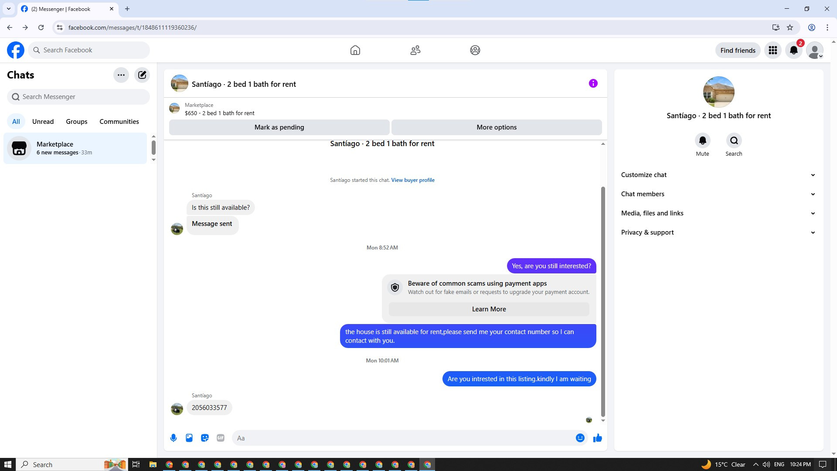Mute this conversation with bell icon
The width and height of the screenshot is (837, 471).
point(703,140)
